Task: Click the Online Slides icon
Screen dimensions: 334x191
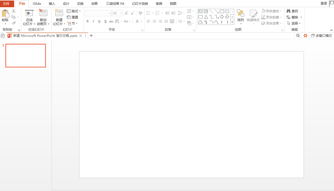Action: point(29,13)
